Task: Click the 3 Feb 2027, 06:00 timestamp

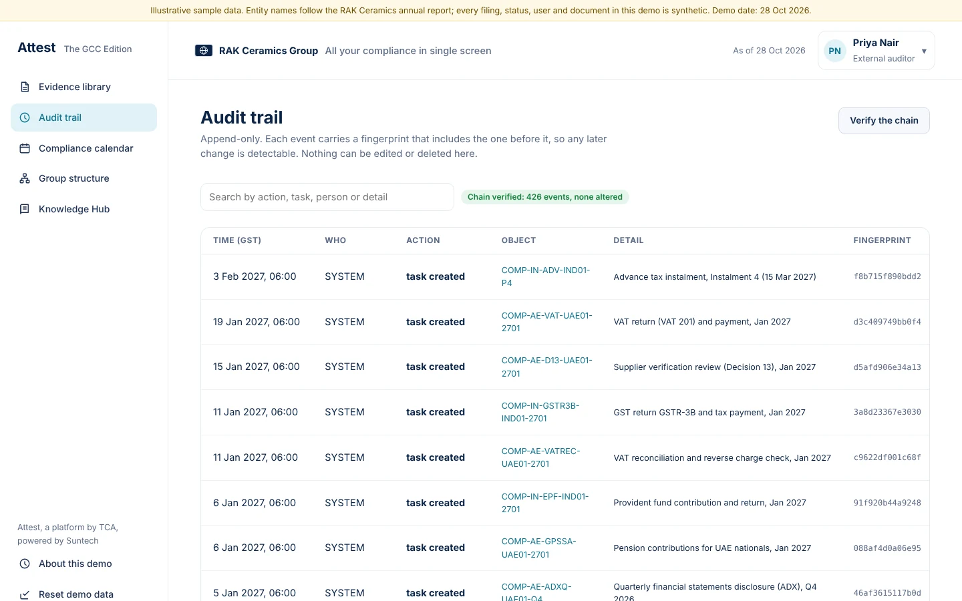Action: click(255, 276)
